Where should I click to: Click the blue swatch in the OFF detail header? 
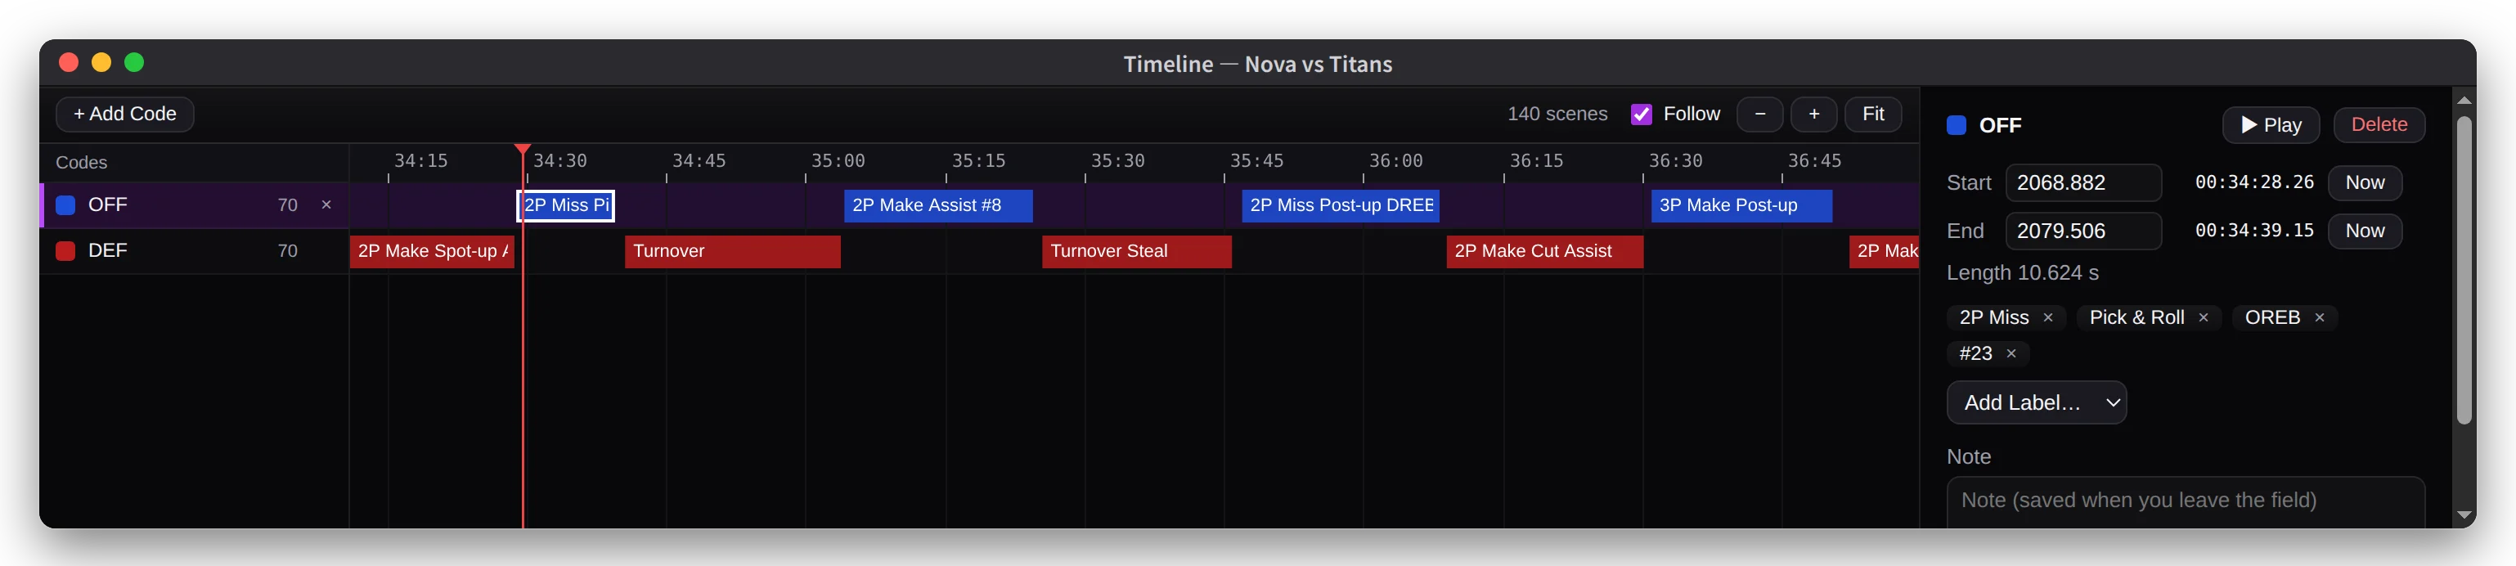click(x=1957, y=125)
